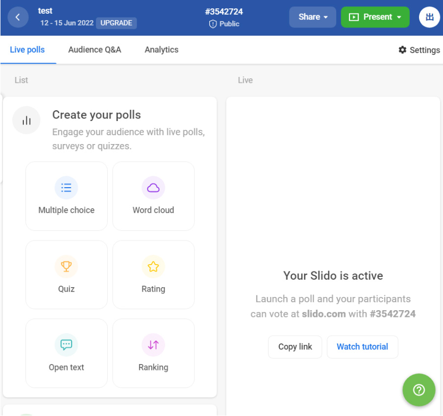Viewport: 443px width, 416px height.
Task: Click the 'Your Slido is active' heading
Action: pyautogui.click(x=333, y=276)
